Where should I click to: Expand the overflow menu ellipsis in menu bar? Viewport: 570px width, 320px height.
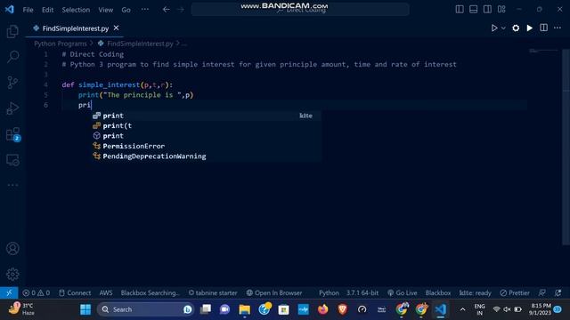point(144,10)
